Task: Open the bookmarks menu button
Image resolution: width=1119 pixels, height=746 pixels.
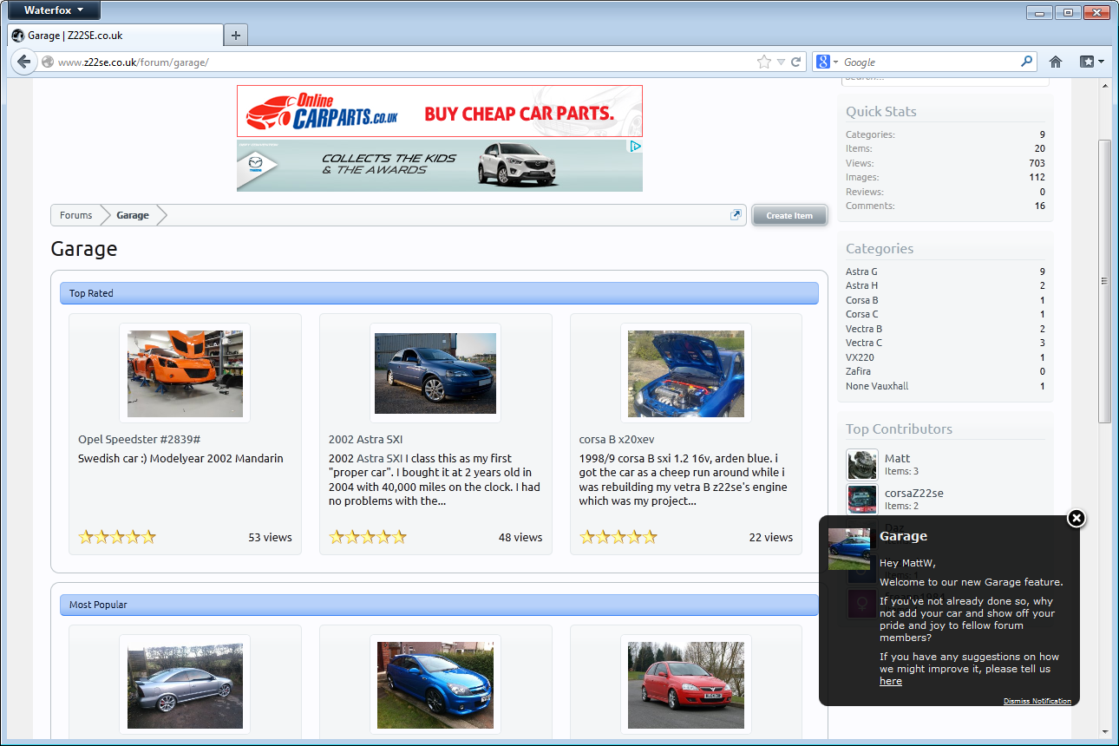Action: coord(1091,62)
